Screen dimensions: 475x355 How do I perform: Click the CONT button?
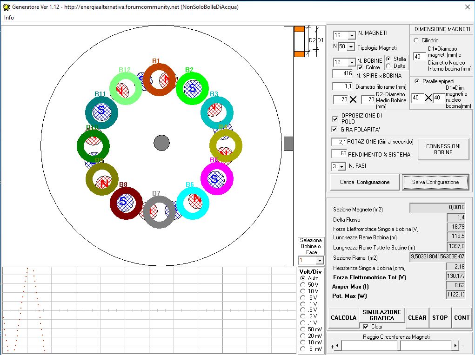click(x=462, y=318)
